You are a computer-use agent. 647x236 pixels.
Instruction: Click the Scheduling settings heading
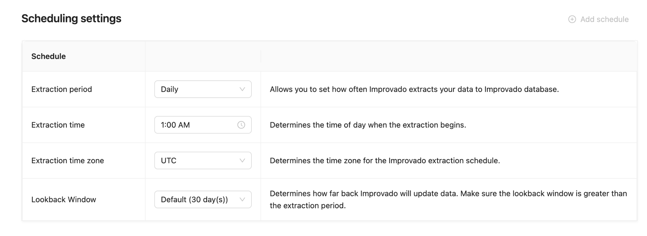click(x=71, y=19)
